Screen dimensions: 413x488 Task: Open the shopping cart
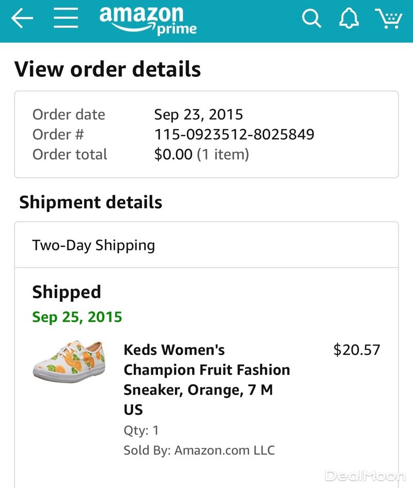tap(388, 19)
